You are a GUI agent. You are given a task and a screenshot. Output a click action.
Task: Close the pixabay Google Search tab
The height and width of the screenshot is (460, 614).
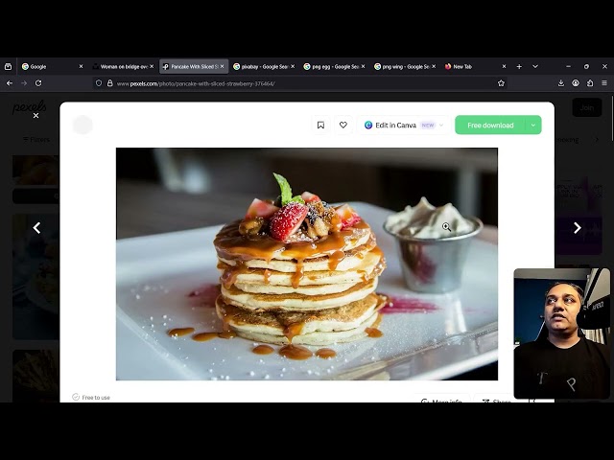(293, 66)
